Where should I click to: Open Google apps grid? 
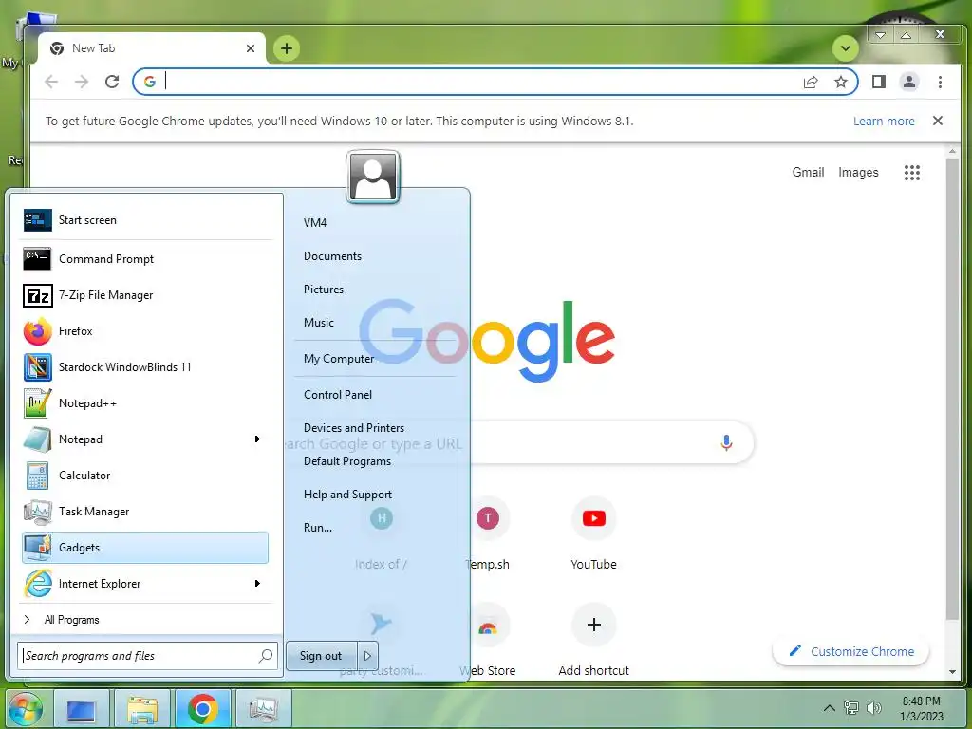point(912,173)
